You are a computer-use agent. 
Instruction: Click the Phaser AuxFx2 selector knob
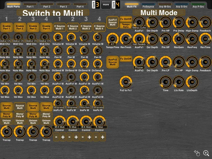[x=139, y=62]
